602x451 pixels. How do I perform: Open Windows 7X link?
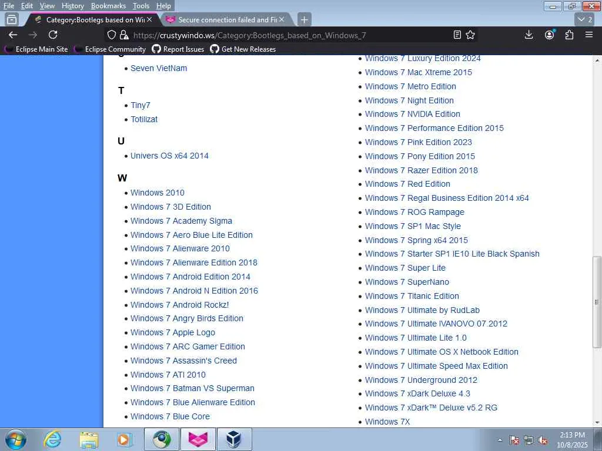pyautogui.click(x=387, y=422)
